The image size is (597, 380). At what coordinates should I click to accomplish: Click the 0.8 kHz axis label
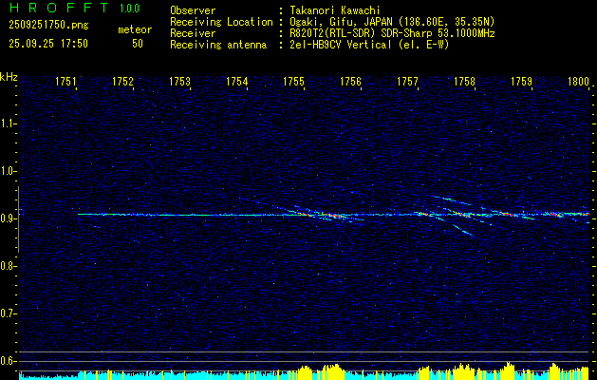[x=9, y=266]
